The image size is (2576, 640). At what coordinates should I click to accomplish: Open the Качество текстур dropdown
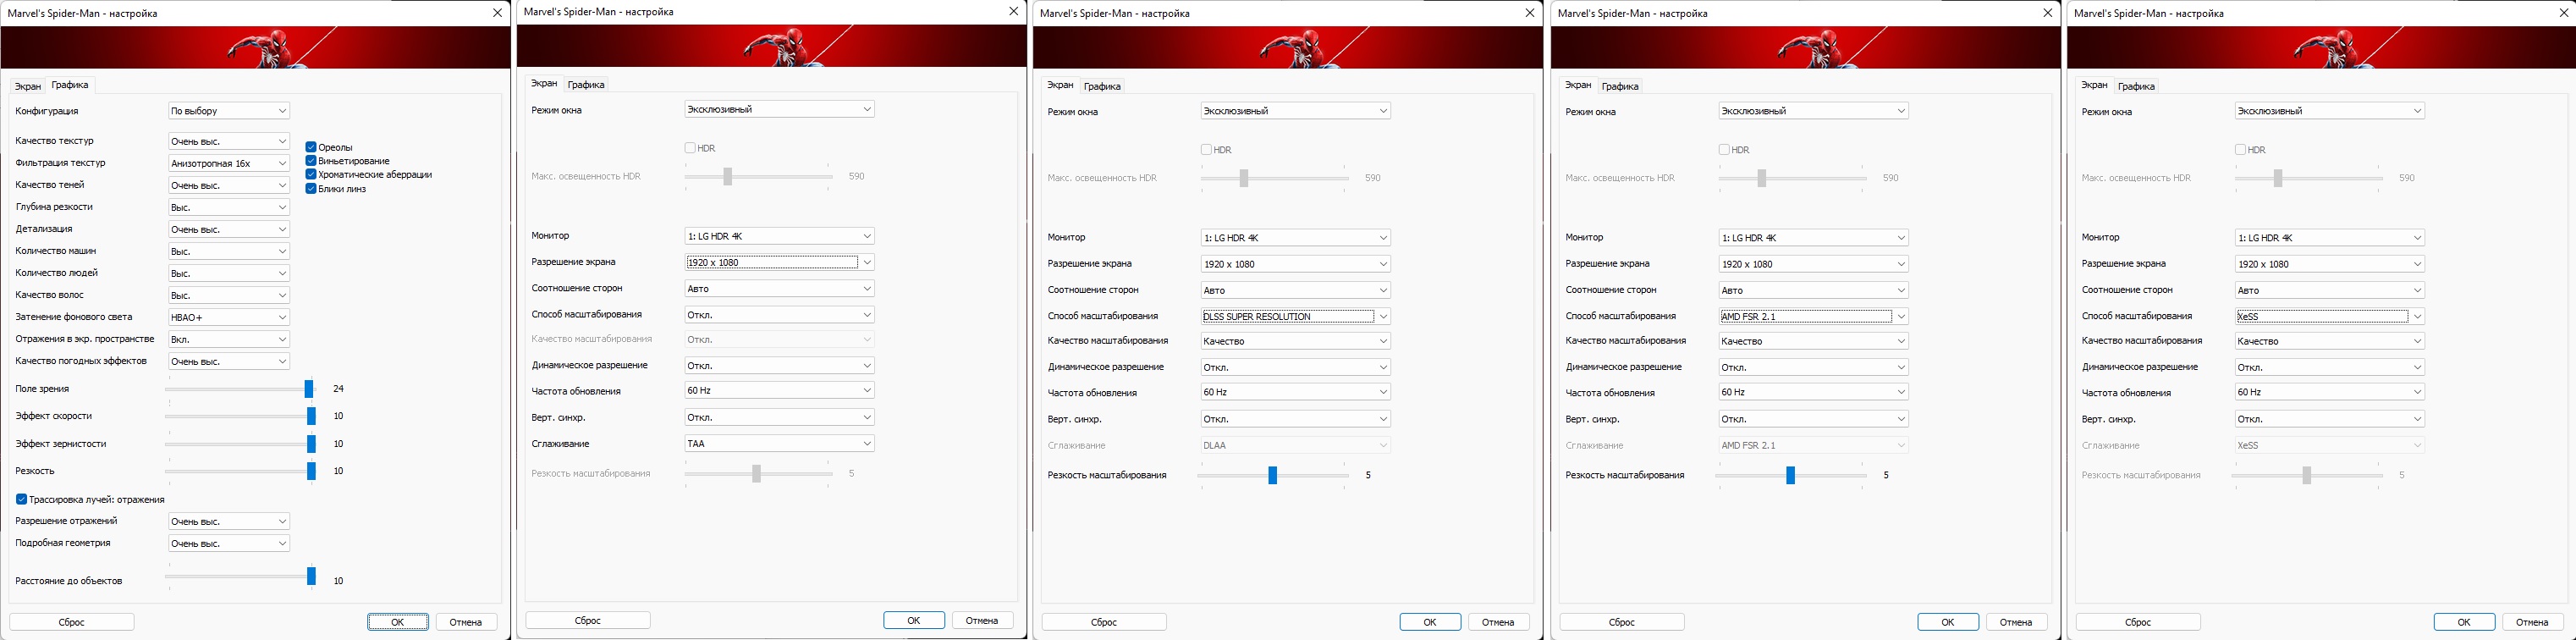pos(229,141)
